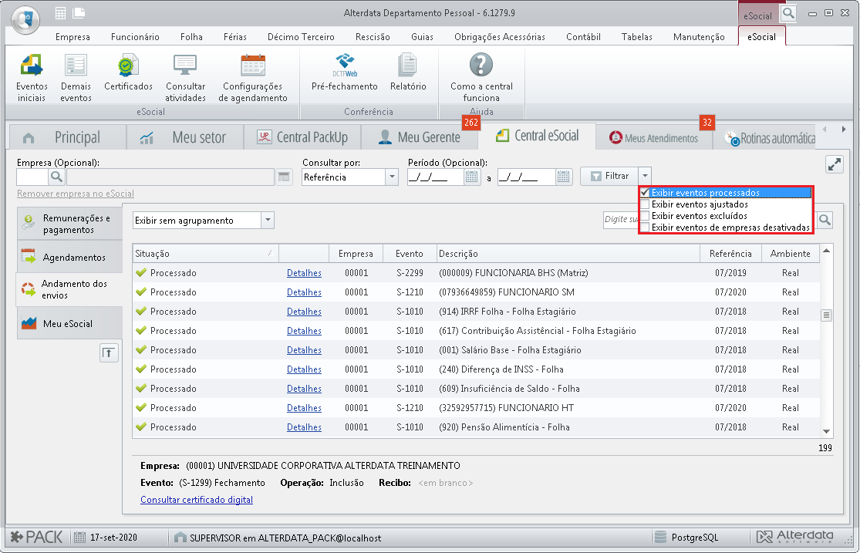Open the Consultar por Referência dropdown
860x553 pixels.
(392, 177)
